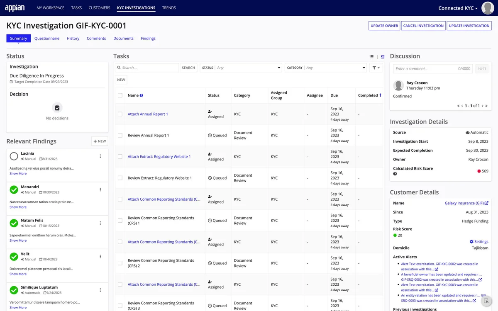Open the Category filter dropdown

coord(326,68)
